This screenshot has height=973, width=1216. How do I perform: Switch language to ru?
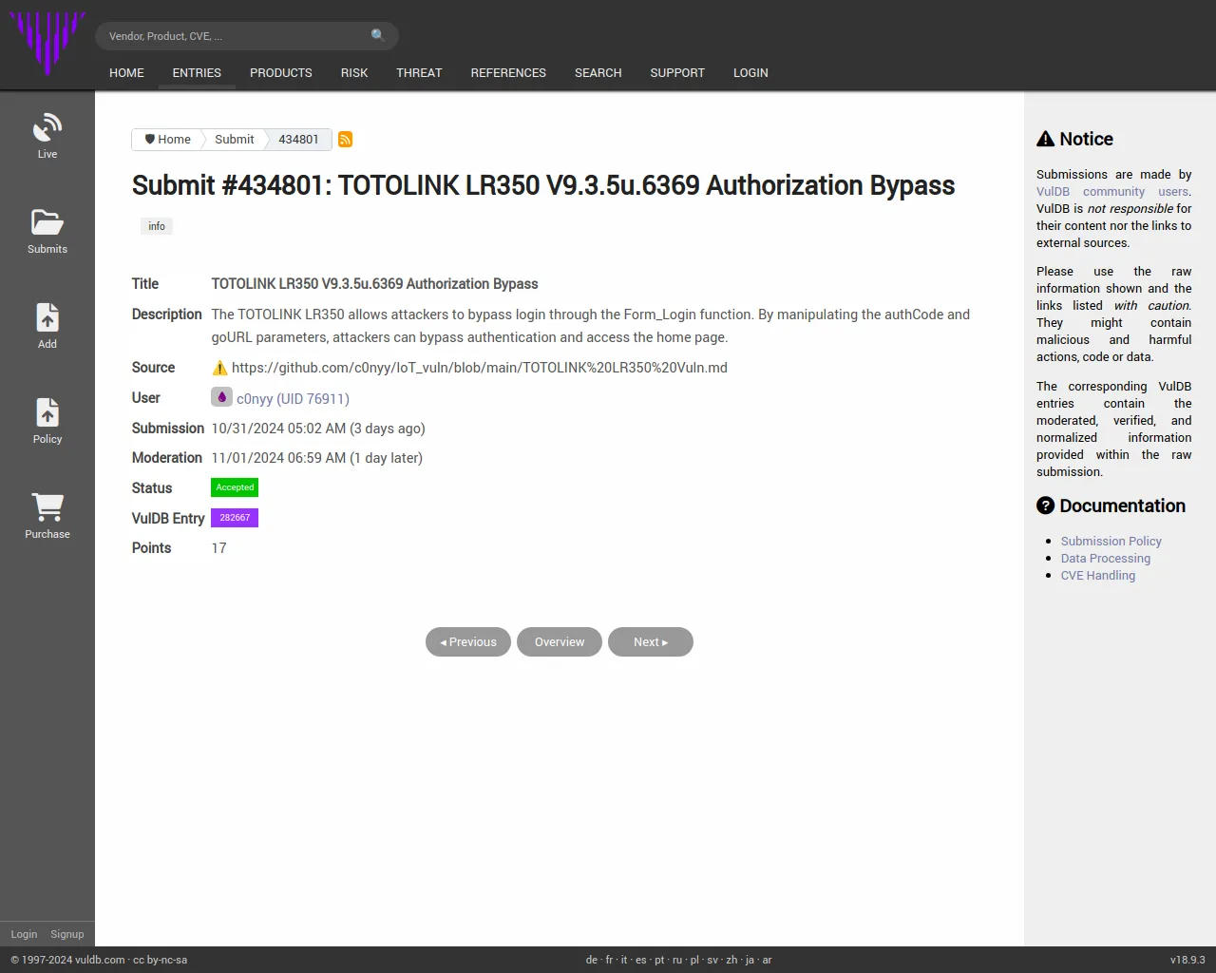(677, 960)
